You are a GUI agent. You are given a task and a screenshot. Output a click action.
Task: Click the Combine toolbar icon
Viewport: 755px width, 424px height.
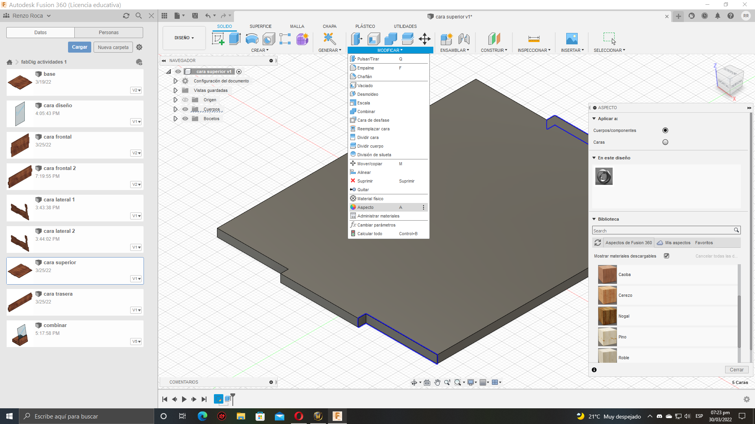(390, 39)
